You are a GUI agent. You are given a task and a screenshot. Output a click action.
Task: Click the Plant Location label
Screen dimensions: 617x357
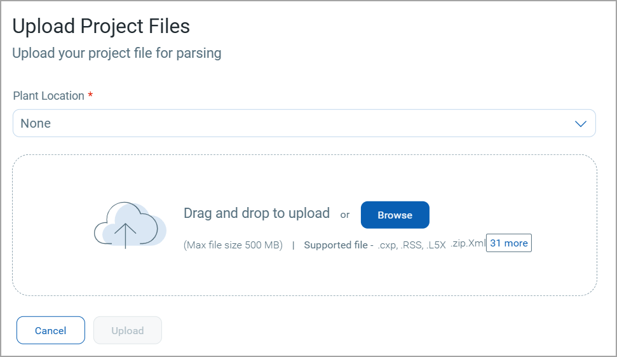click(48, 95)
